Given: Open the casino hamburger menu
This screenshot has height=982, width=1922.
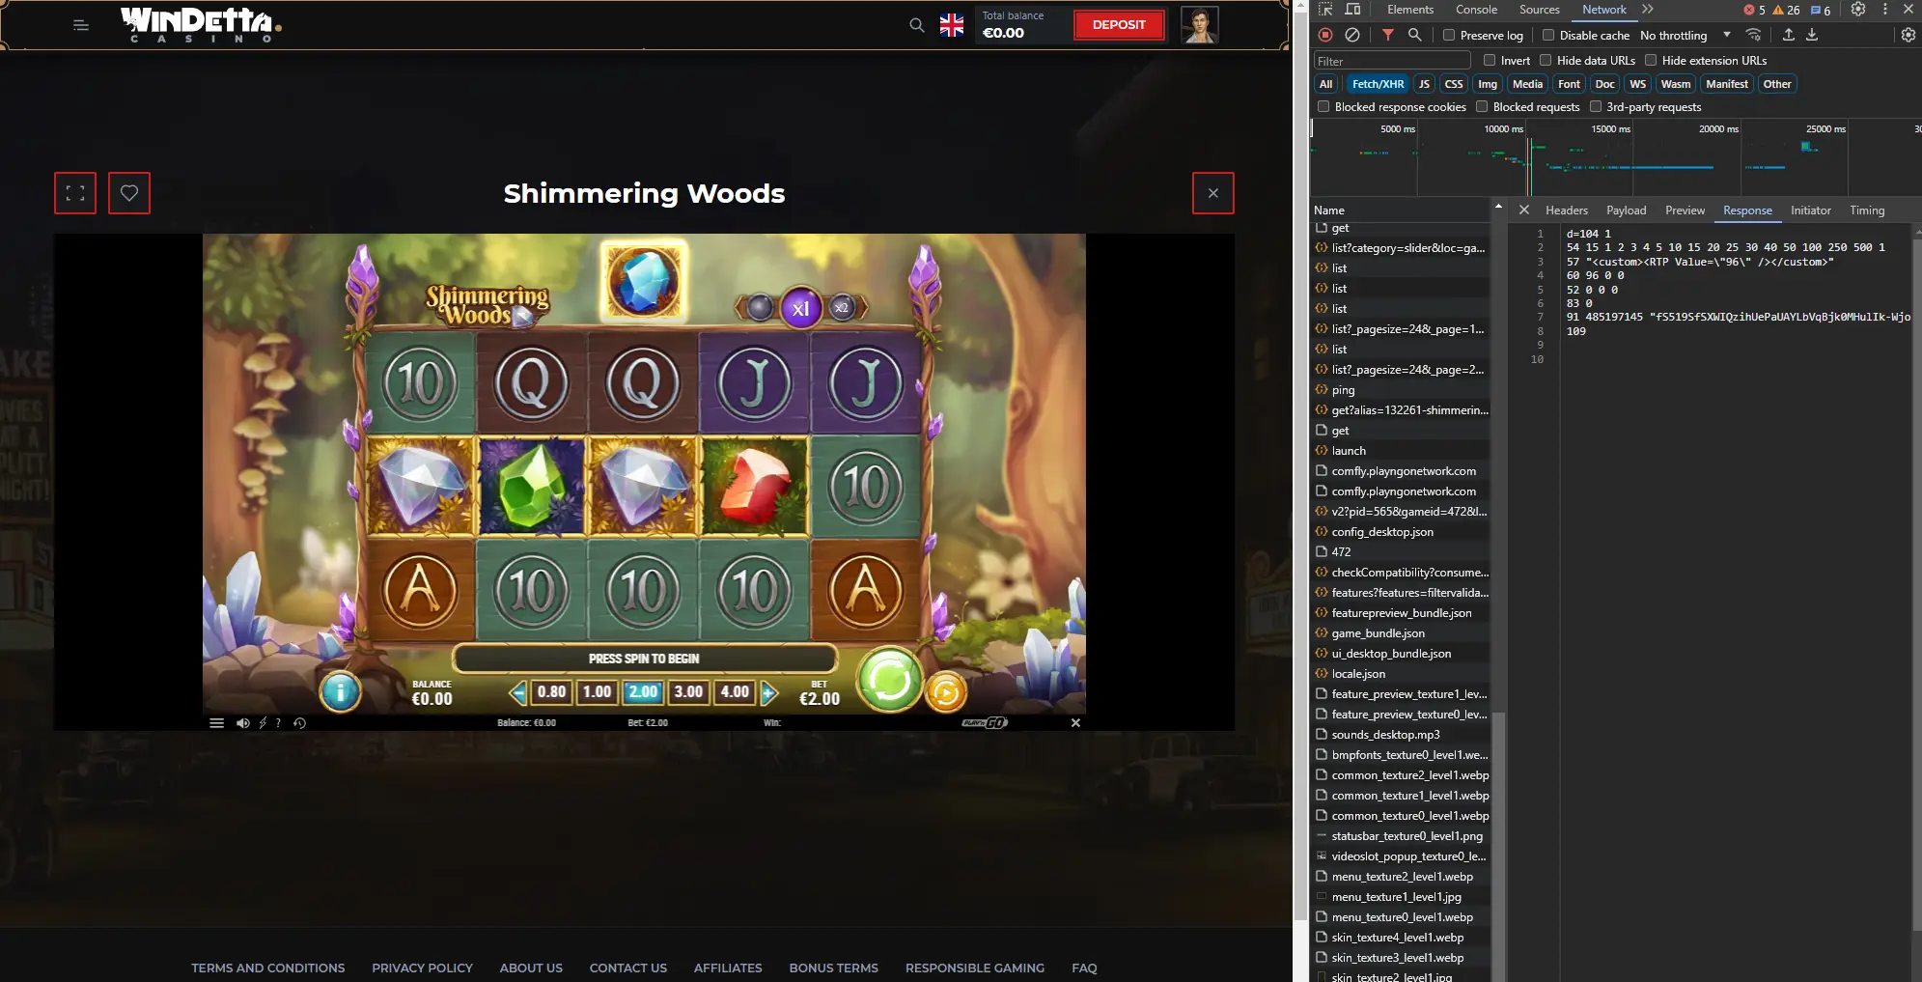Looking at the screenshot, I should point(81,25).
